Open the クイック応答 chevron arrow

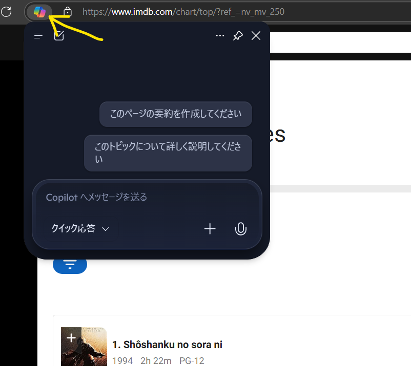[x=106, y=229]
